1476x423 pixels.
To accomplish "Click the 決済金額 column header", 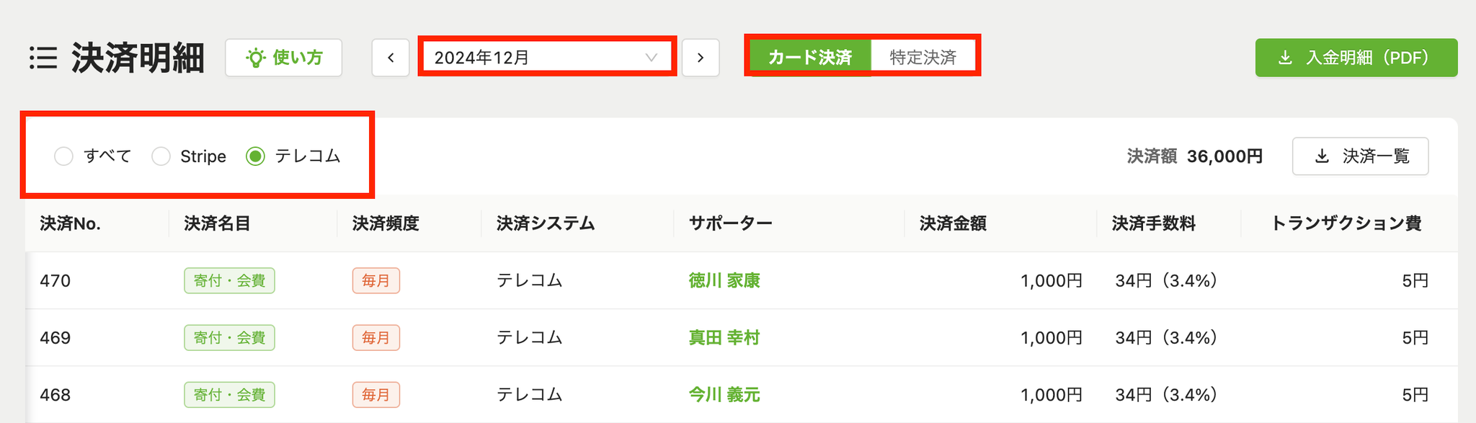I will click(x=953, y=223).
